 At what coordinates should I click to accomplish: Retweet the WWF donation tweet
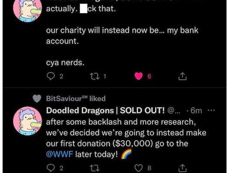click(x=95, y=168)
